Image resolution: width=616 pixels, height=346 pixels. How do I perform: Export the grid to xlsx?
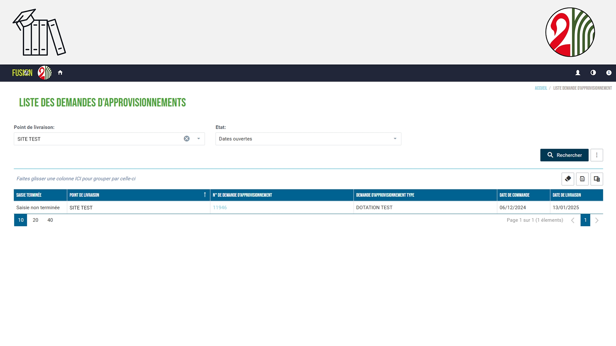click(582, 179)
